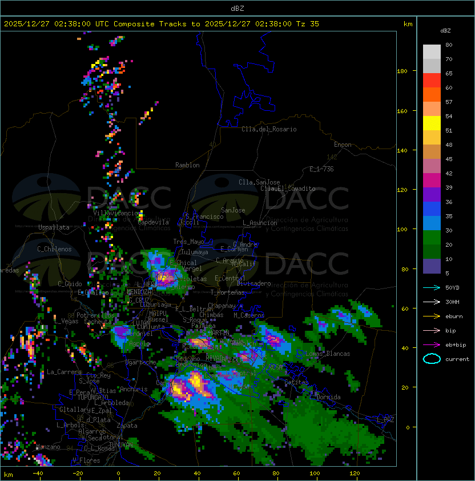Click the legend label '50YD'
The height and width of the screenshot is (481, 475).
coord(452,287)
